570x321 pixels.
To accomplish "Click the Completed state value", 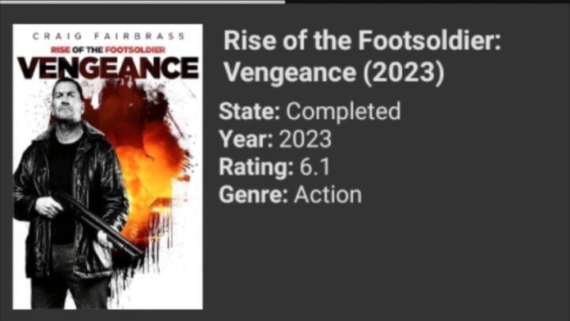I will tap(343, 111).
